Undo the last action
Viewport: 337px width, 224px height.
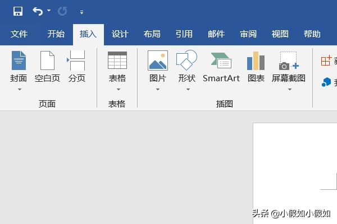point(38,11)
